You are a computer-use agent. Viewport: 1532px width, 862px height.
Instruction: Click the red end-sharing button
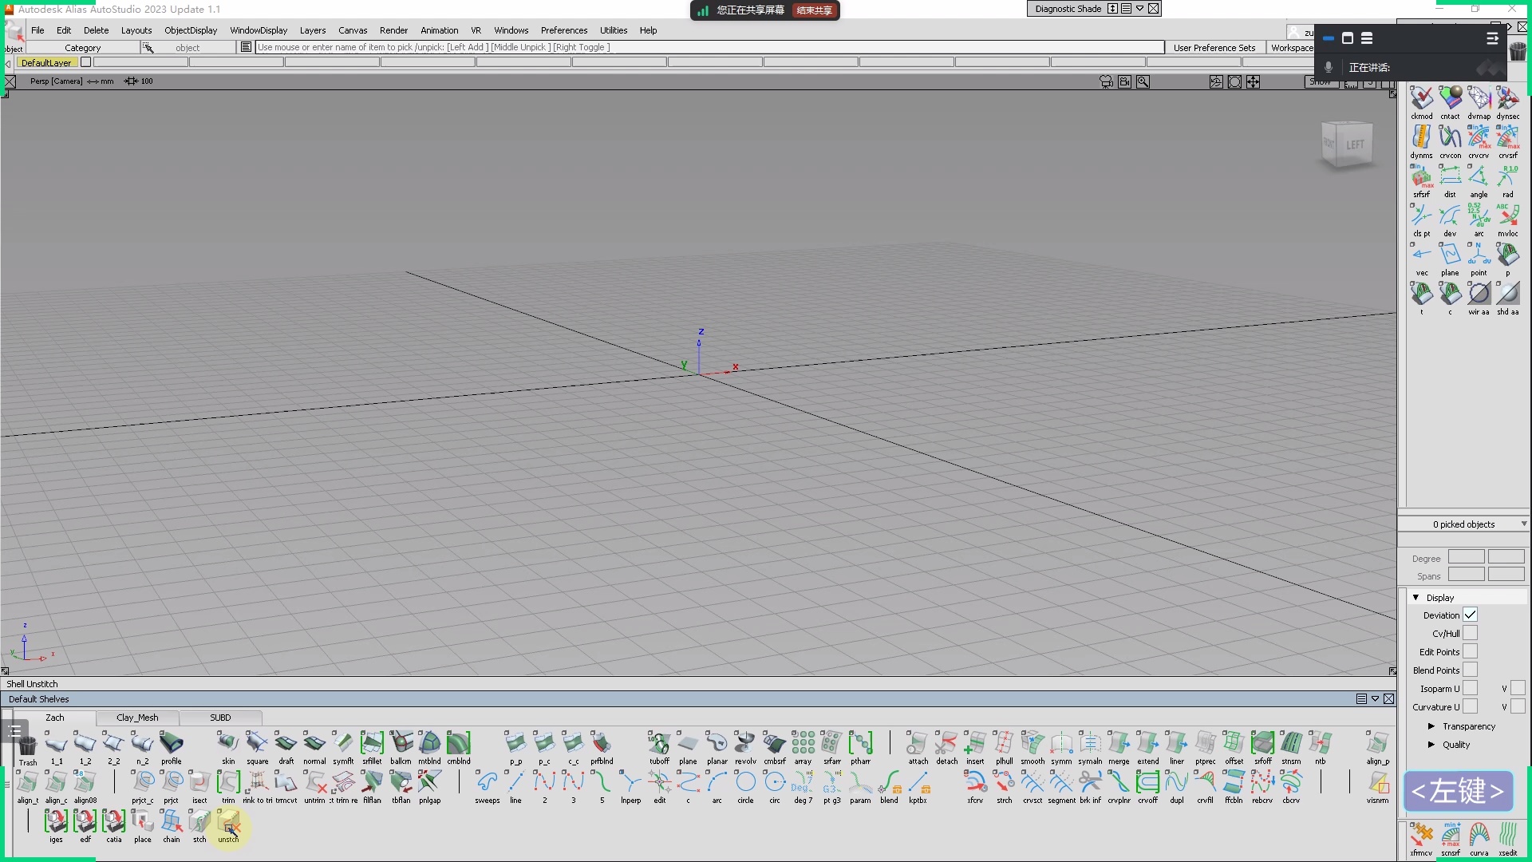click(814, 10)
